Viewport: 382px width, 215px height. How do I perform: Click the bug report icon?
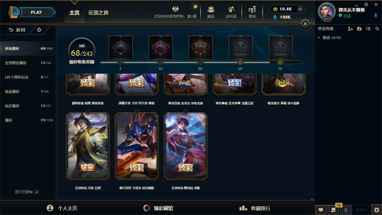point(377,210)
